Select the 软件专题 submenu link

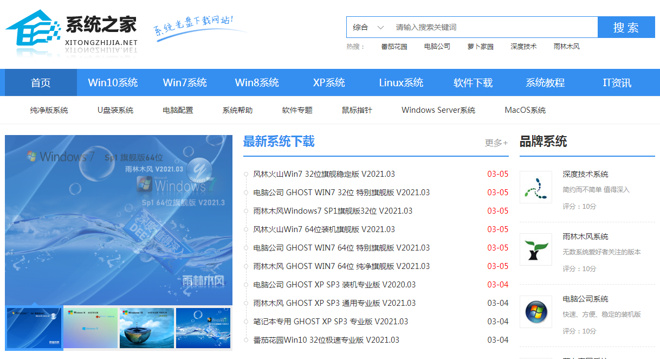(297, 110)
